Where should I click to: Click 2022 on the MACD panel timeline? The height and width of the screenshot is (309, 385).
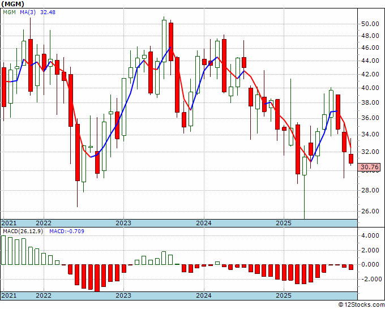click(44, 295)
